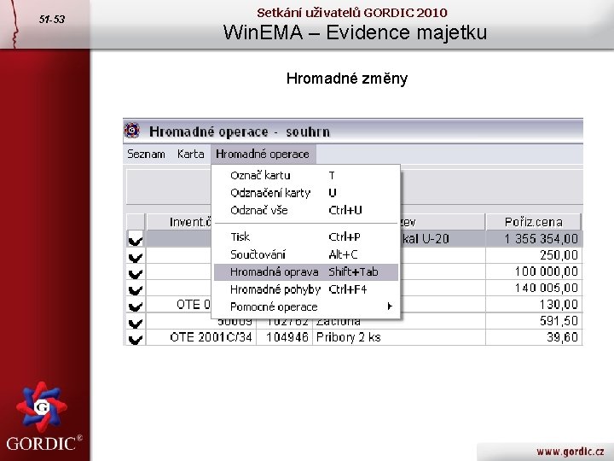Select the 591,50 price cell
Viewport: 614px width, 461px height.
[x=534, y=321]
